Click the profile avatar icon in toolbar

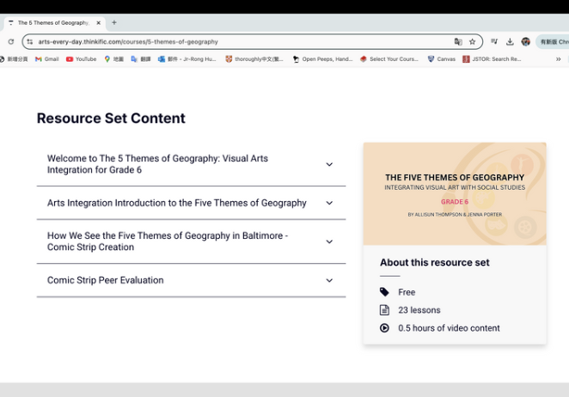coord(525,41)
